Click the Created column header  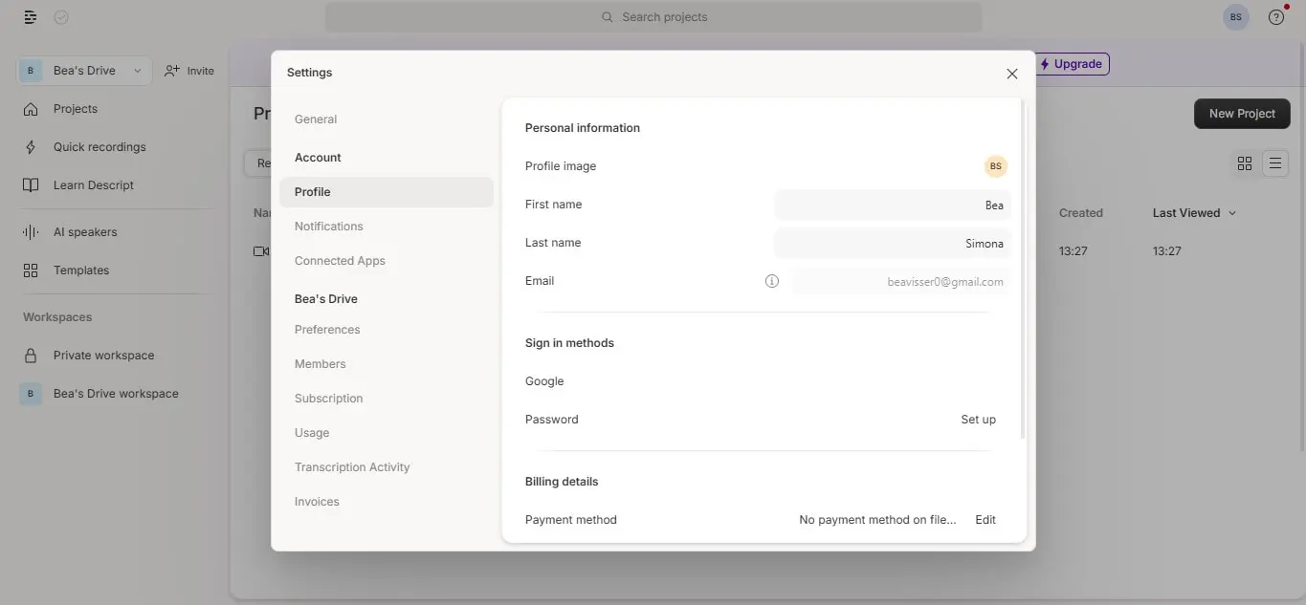(1081, 213)
